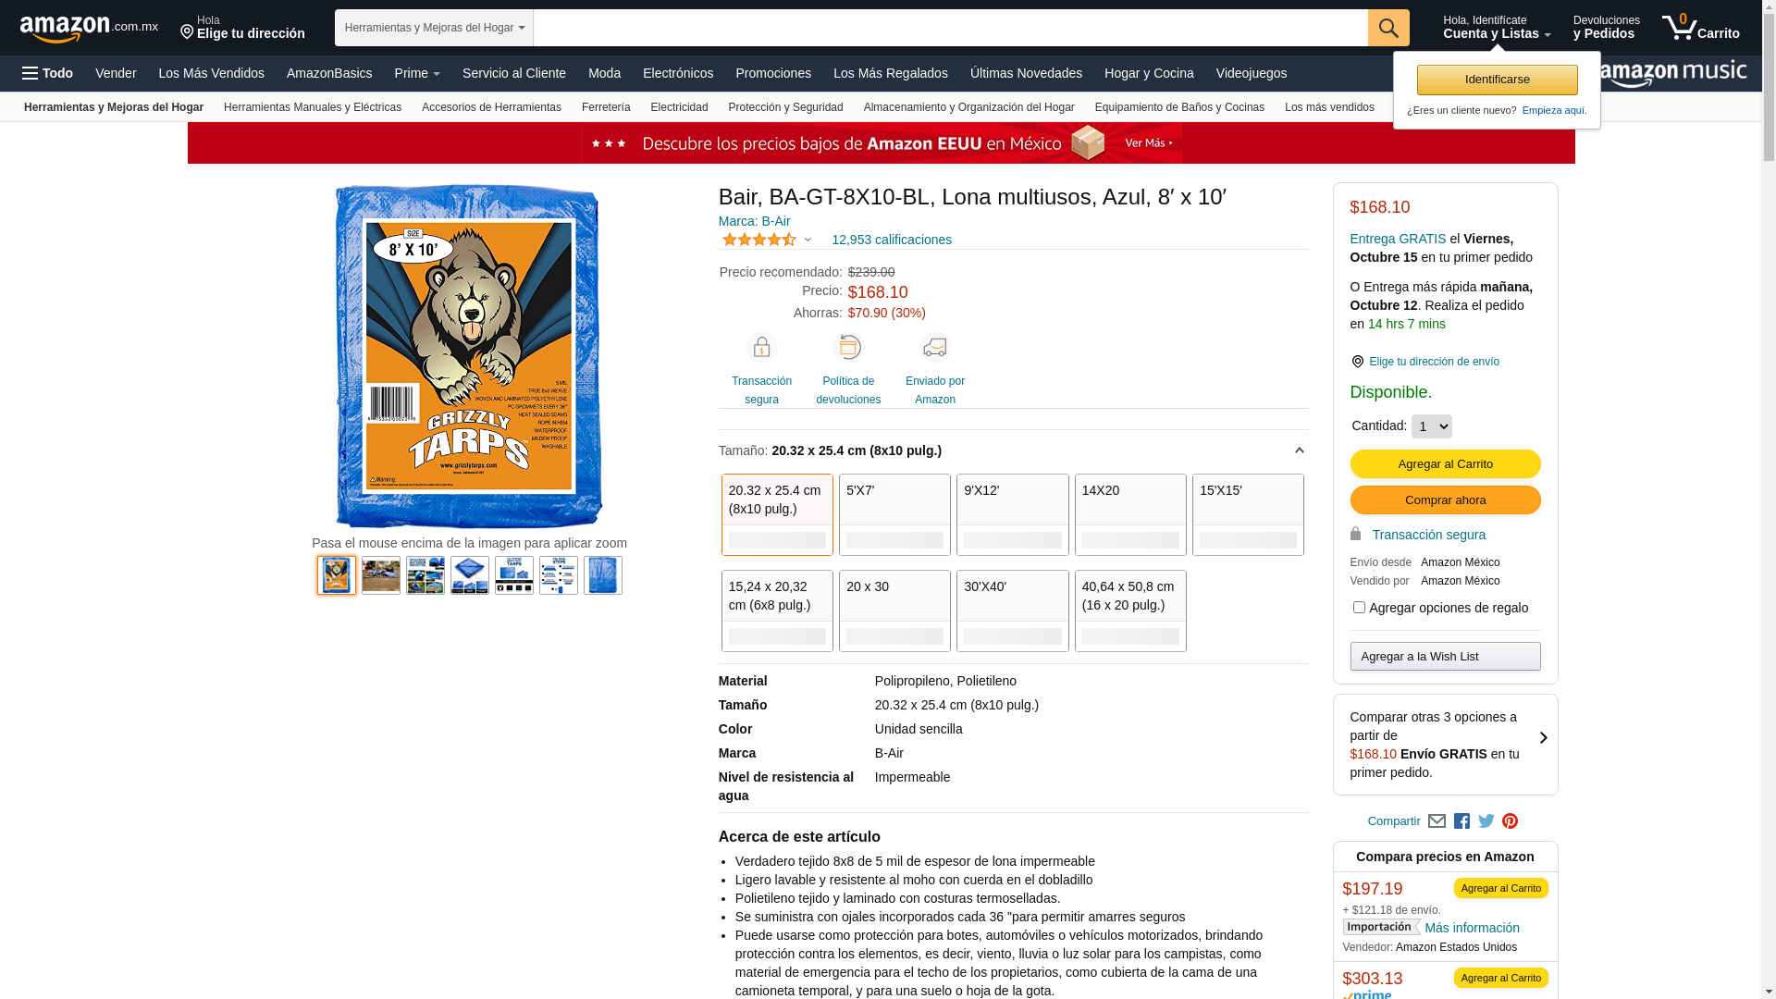The image size is (1776, 999).
Task: Click the Transacción segura padlock icon
Action: pos(761,347)
